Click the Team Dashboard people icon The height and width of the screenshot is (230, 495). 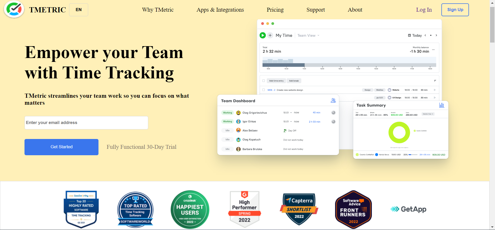tap(333, 101)
